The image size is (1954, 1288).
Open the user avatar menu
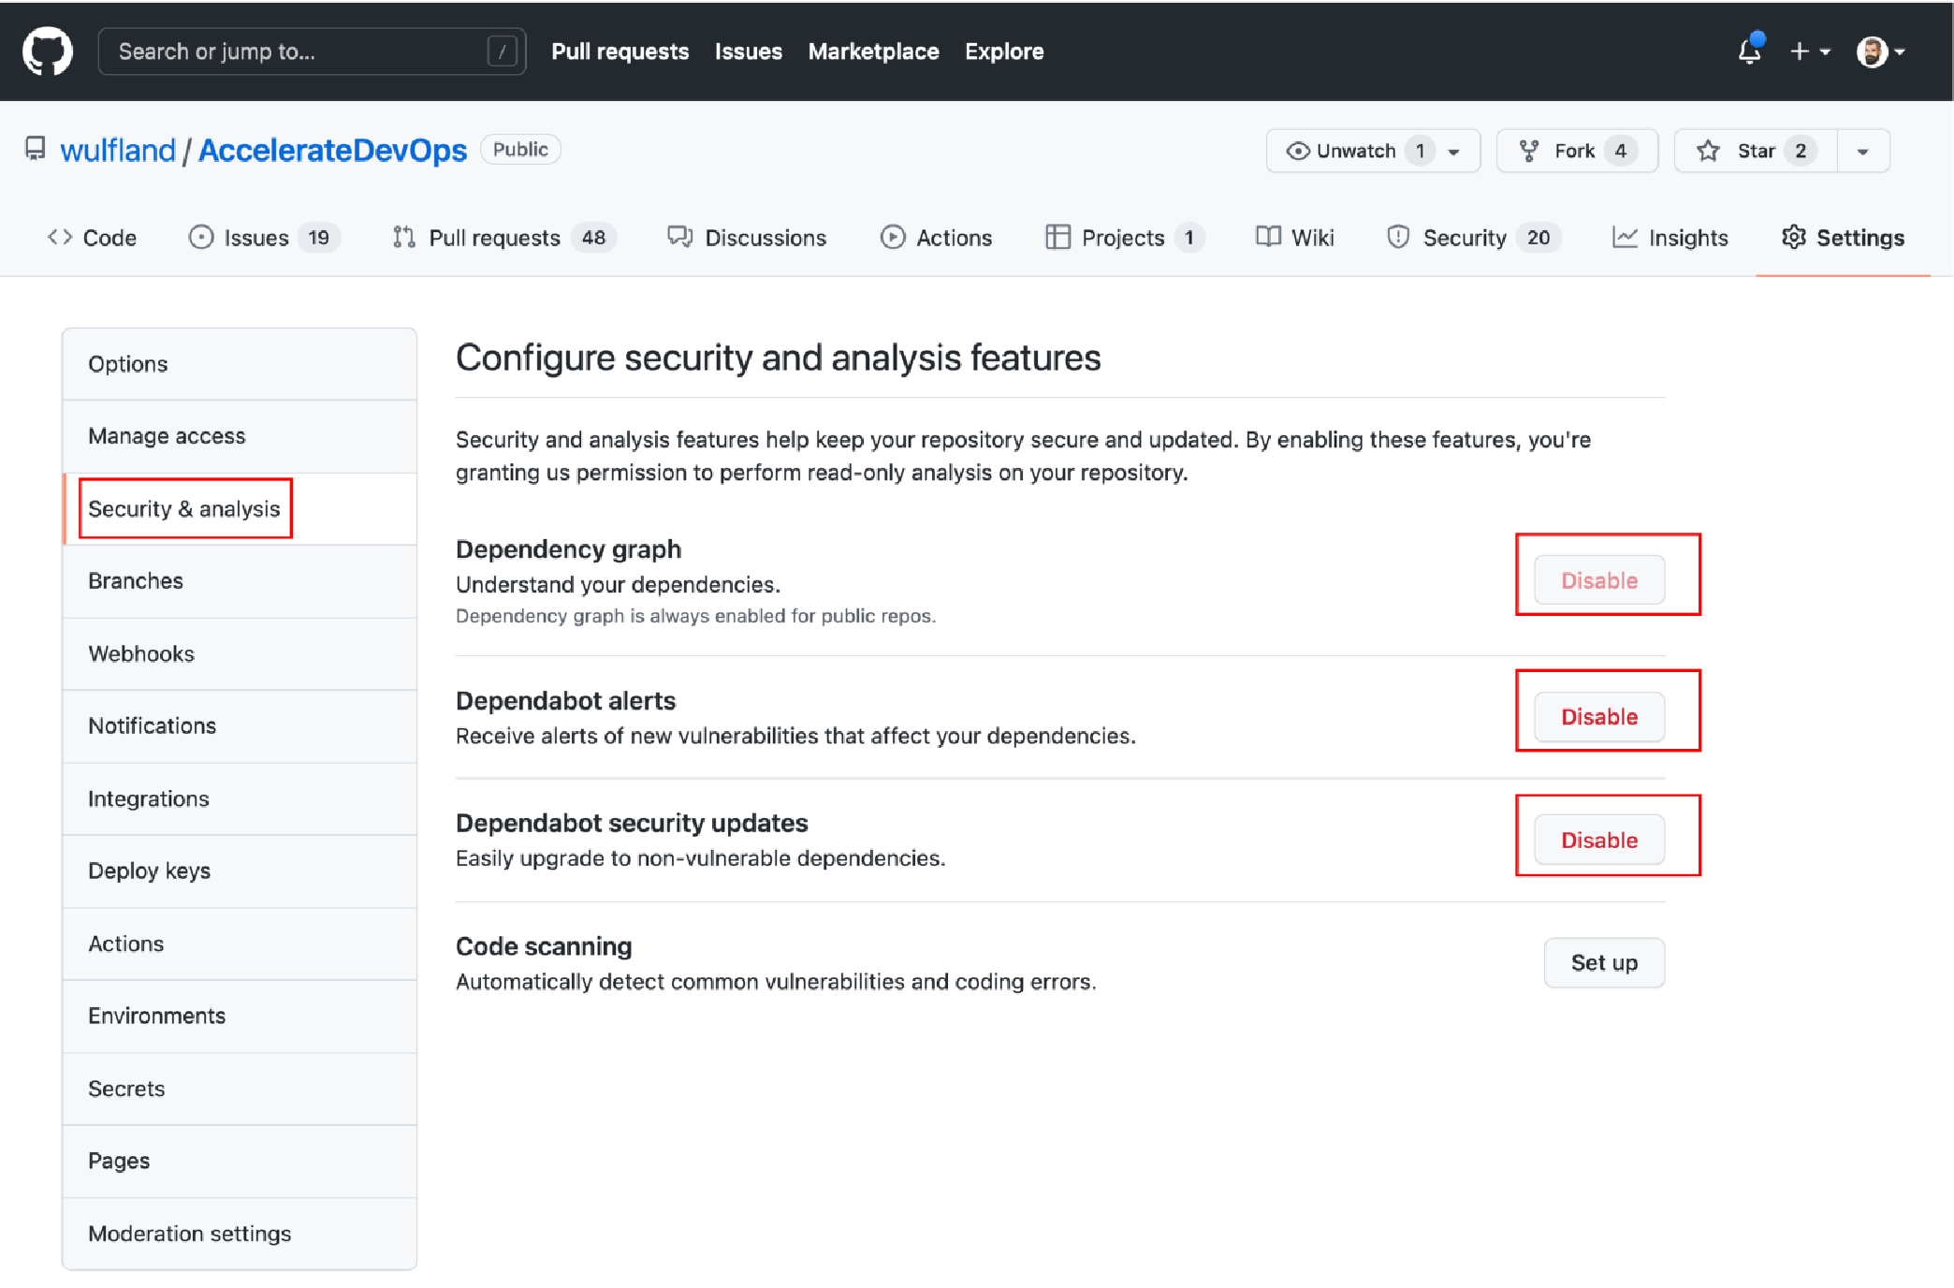(x=1881, y=51)
